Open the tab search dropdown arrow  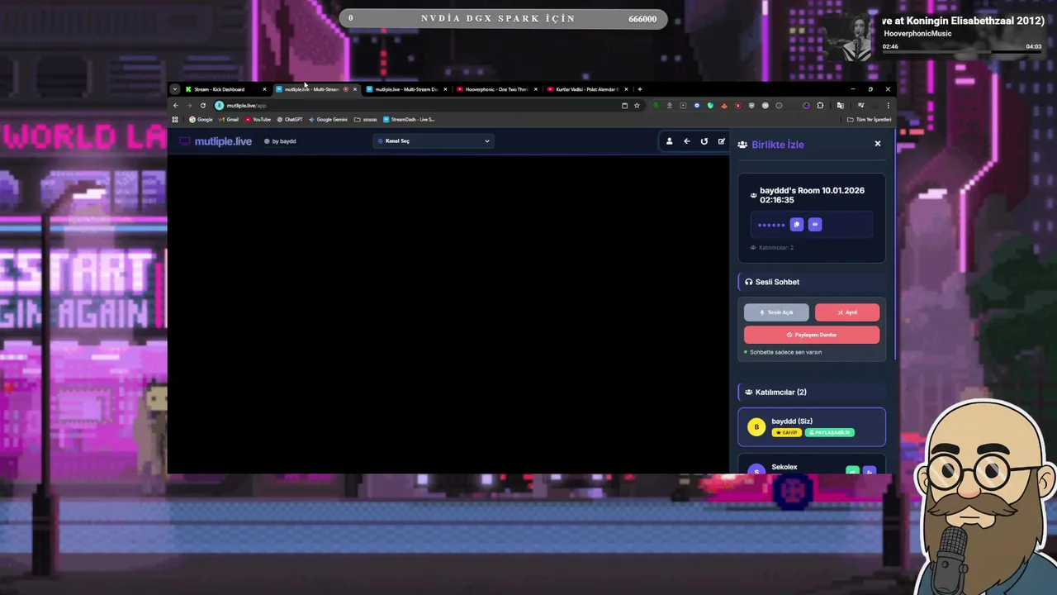pos(174,89)
